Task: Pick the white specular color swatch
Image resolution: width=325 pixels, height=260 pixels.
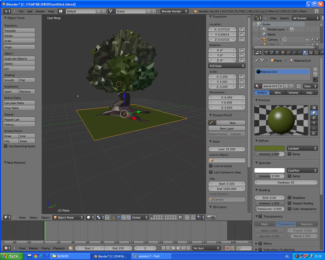Action: tap(269, 170)
